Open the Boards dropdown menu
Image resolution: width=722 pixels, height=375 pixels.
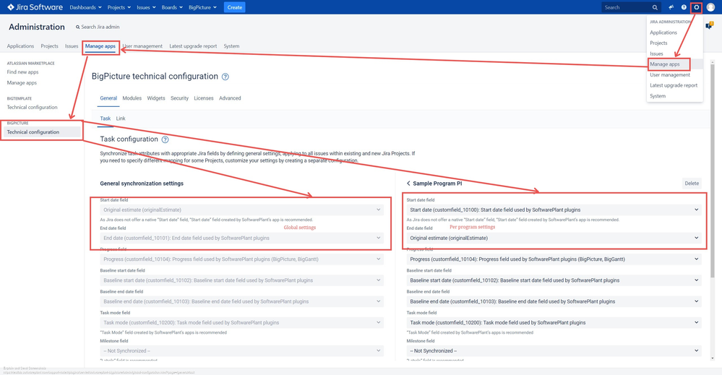pos(172,7)
